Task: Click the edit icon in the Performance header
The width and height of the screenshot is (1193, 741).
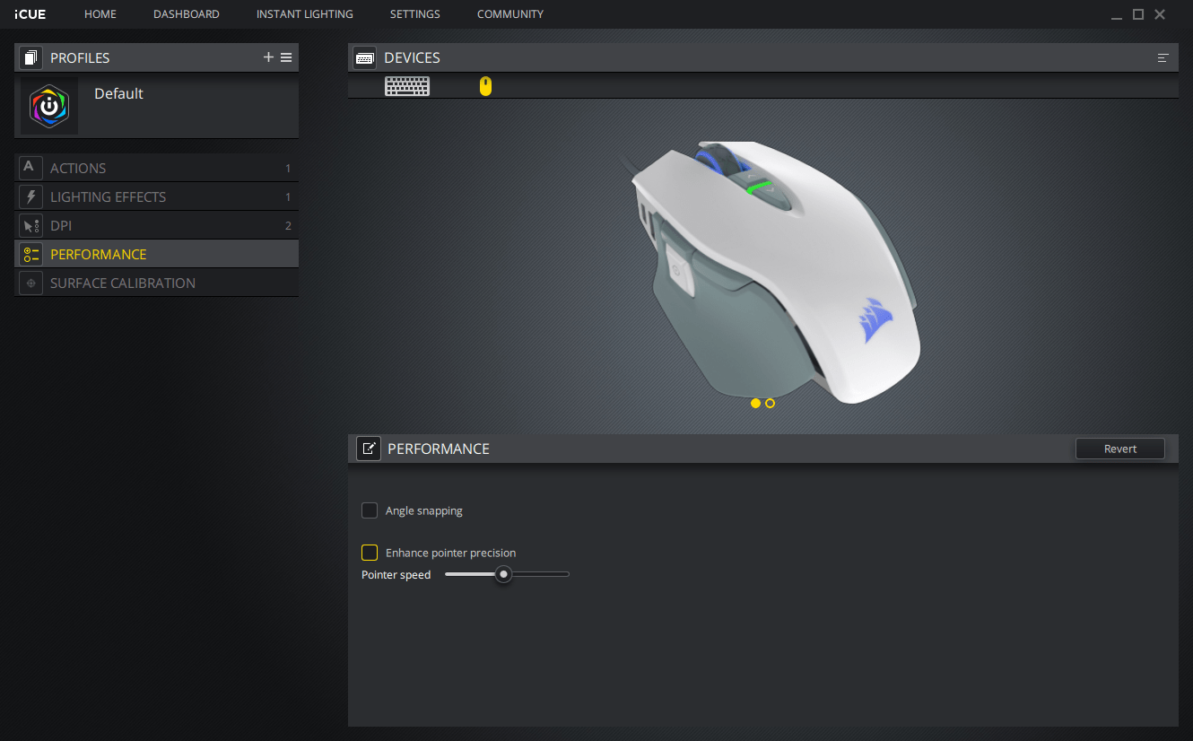Action: tap(368, 449)
